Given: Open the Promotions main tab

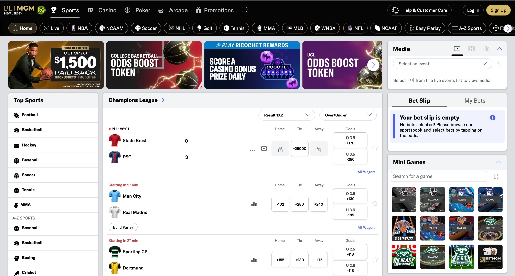Looking at the screenshot, I should pyautogui.click(x=214, y=10).
